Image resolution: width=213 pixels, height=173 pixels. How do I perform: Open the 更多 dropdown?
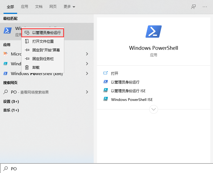tap(69, 7)
